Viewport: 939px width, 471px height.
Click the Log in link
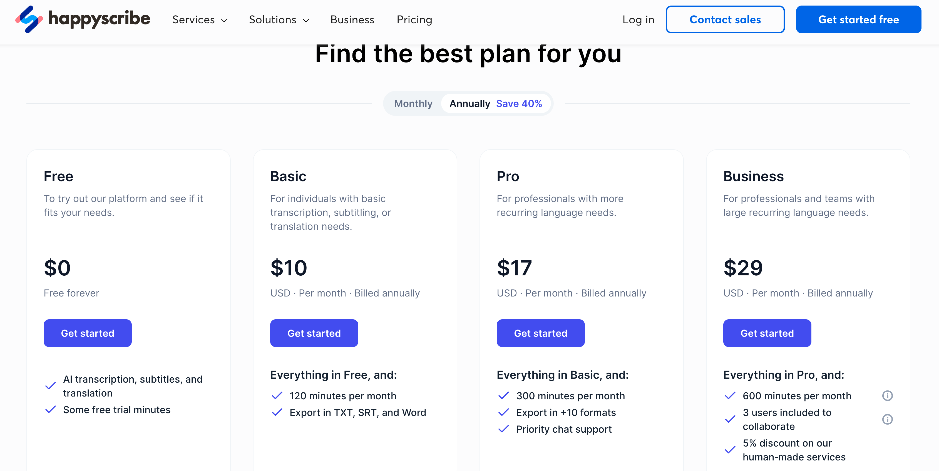click(638, 19)
